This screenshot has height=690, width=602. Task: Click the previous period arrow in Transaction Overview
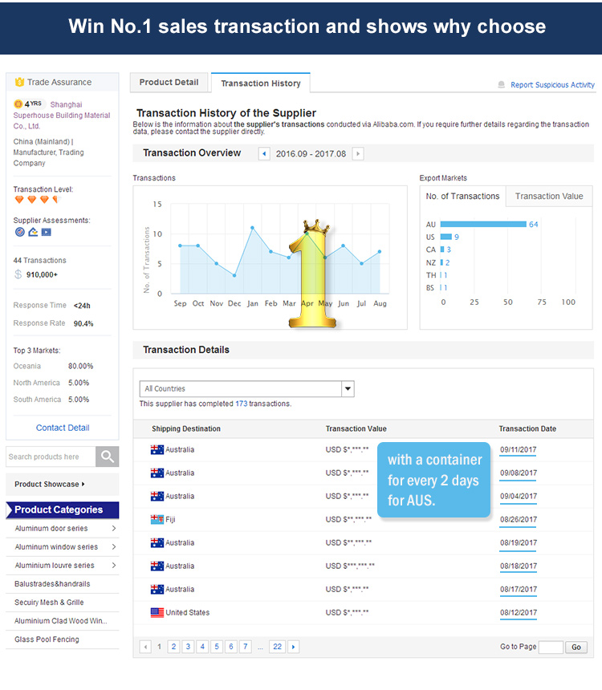(x=264, y=153)
